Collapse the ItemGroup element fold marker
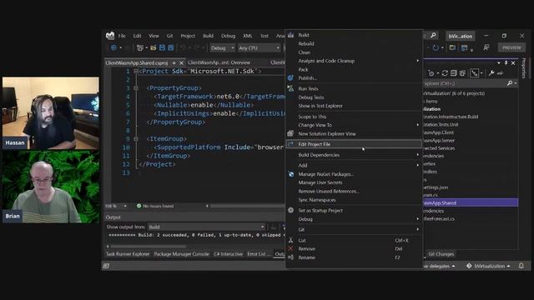This screenshot has width=534, height=300. point(136,139)
